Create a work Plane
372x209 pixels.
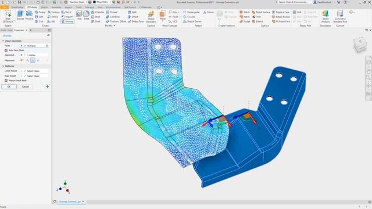pyautogui.click(x=163, y=16)
